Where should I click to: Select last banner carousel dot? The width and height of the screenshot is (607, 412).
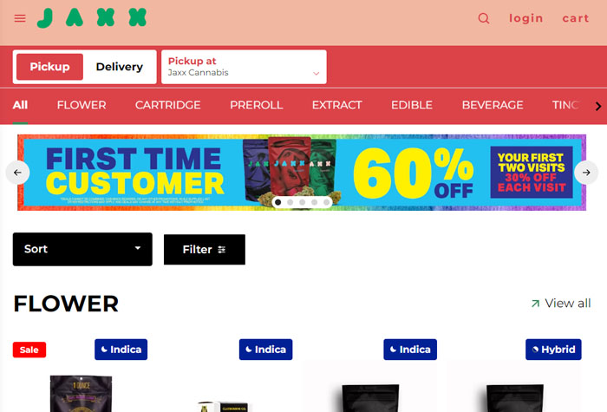pyautogui.click(x=326, y=202)
